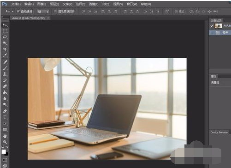Select the Clone Stamp tool

click(x=5, y=74)
